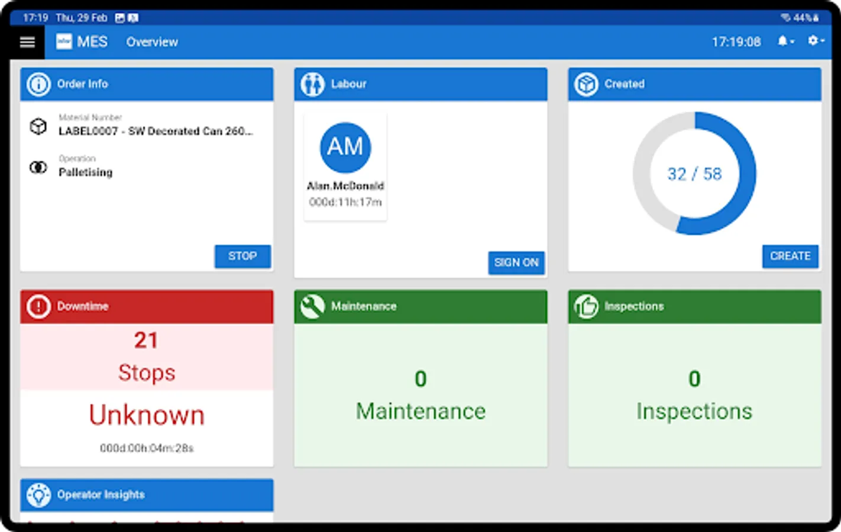841x532 pixels.
Task: Click the Downtime alert icon
Action: point(38,306)
